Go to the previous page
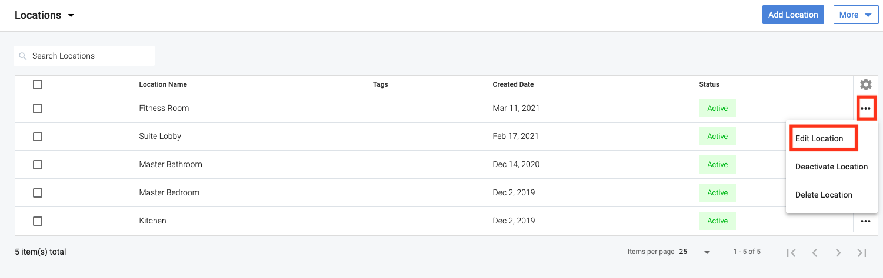 [815, 252]
